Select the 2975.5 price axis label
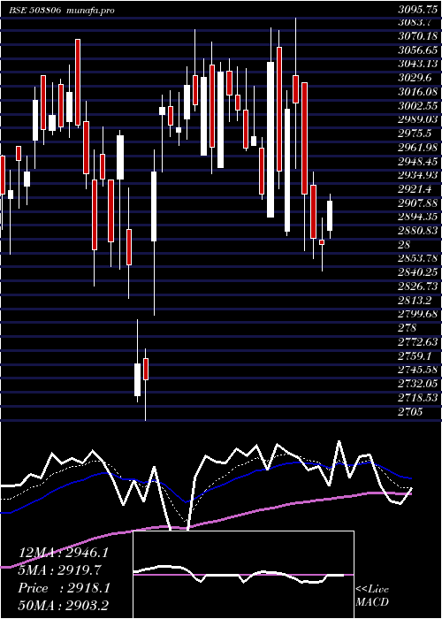The height and width of the screenshot is (619, 442). coord(415,134)
